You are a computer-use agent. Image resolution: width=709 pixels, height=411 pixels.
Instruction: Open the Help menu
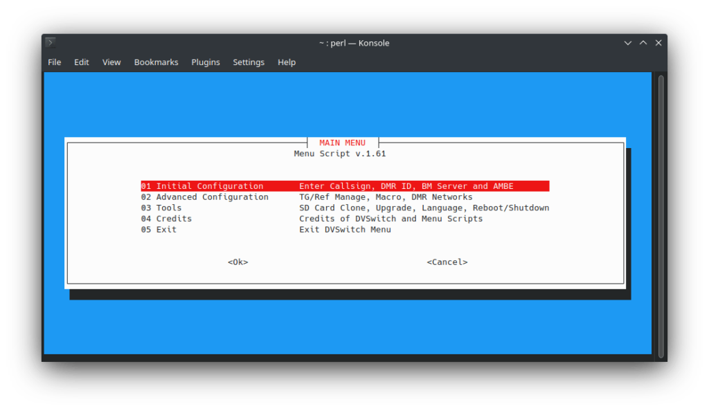[286, 62]
